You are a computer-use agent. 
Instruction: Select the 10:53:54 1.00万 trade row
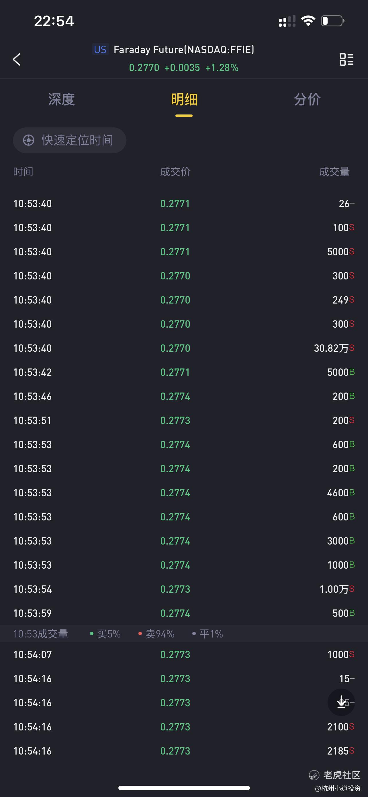point(184,589)
